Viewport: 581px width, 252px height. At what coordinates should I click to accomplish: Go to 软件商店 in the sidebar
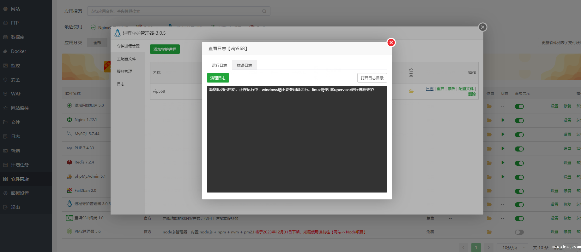pyautogui.click(x=20, y=179)
